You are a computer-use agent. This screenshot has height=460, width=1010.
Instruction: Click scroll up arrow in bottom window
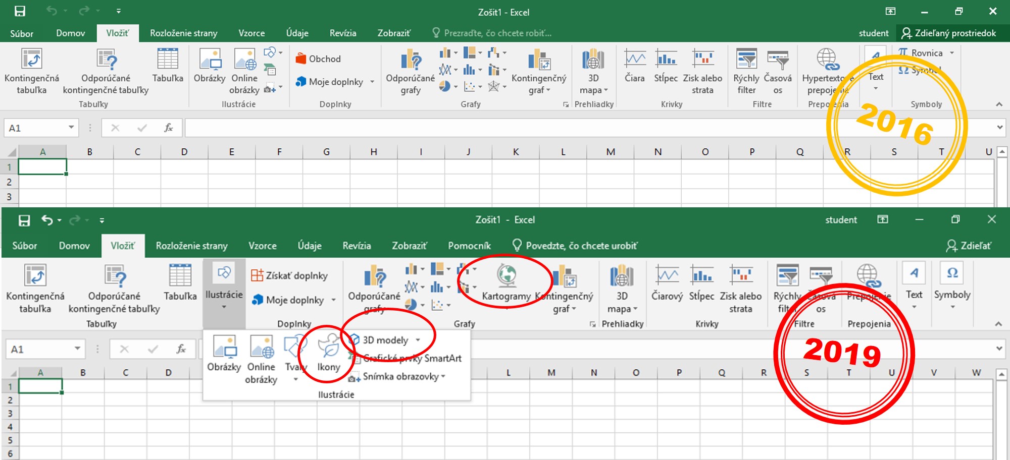coord(1002,374)
